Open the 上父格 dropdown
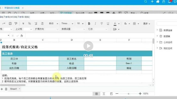The height and width of the screenshot is (99, 177). tap(28, 29)
